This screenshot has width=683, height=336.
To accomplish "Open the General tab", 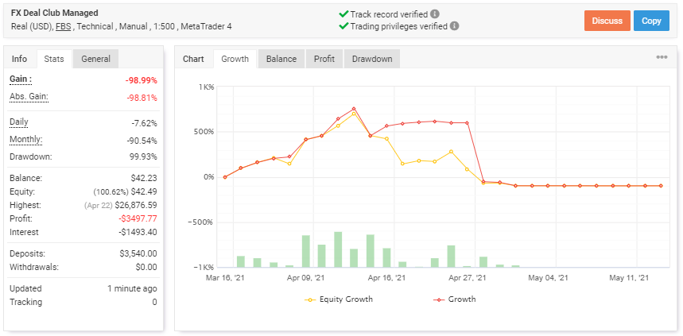I will (x=95, y=59).
